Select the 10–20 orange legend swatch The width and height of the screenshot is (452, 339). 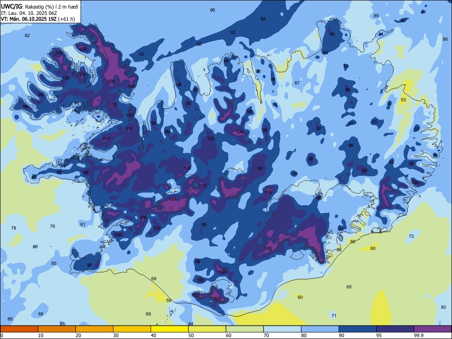57,329
